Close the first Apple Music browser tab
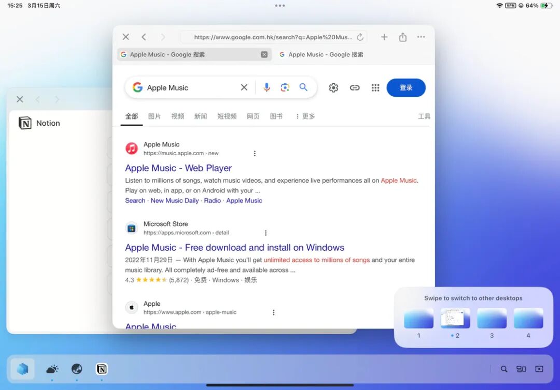 264,54
